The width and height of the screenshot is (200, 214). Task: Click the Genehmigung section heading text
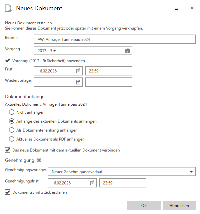tap(20, 160)
